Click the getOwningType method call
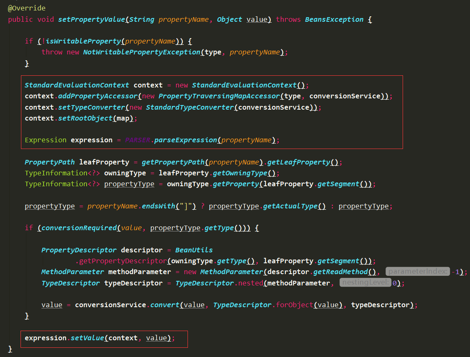 (240, 173)
